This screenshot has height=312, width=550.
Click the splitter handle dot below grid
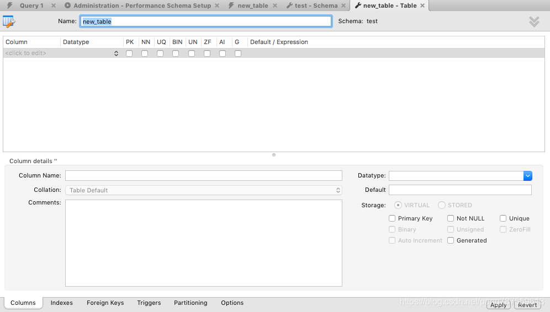click(x=274, y=155)
